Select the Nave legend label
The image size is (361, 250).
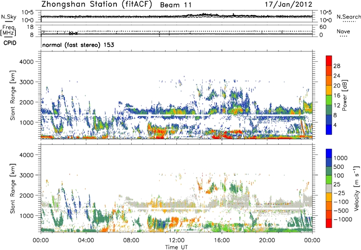(344, 31)
